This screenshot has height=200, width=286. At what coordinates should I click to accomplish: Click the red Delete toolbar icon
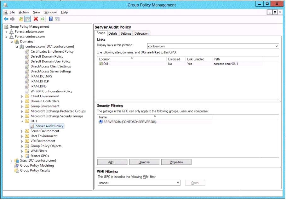point(36,19)
